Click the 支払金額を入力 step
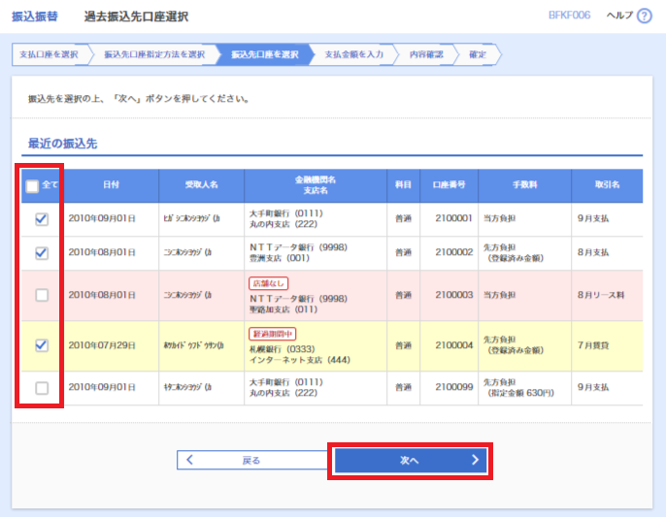The image size is (666, 517). coord(354,54)
